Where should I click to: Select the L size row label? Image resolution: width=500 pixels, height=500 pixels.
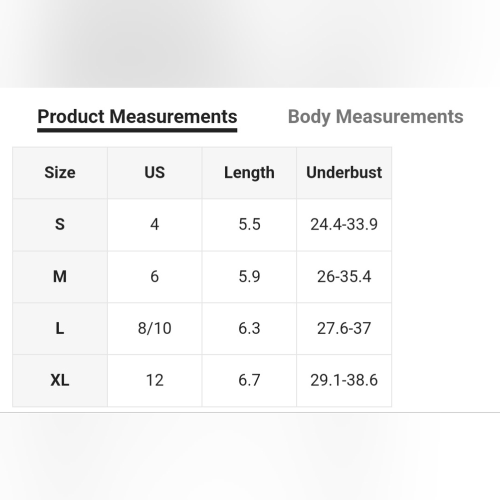pyautogui.click(x=60, y=328)
